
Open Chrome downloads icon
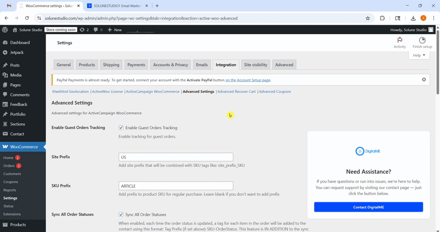coord(413,18)
